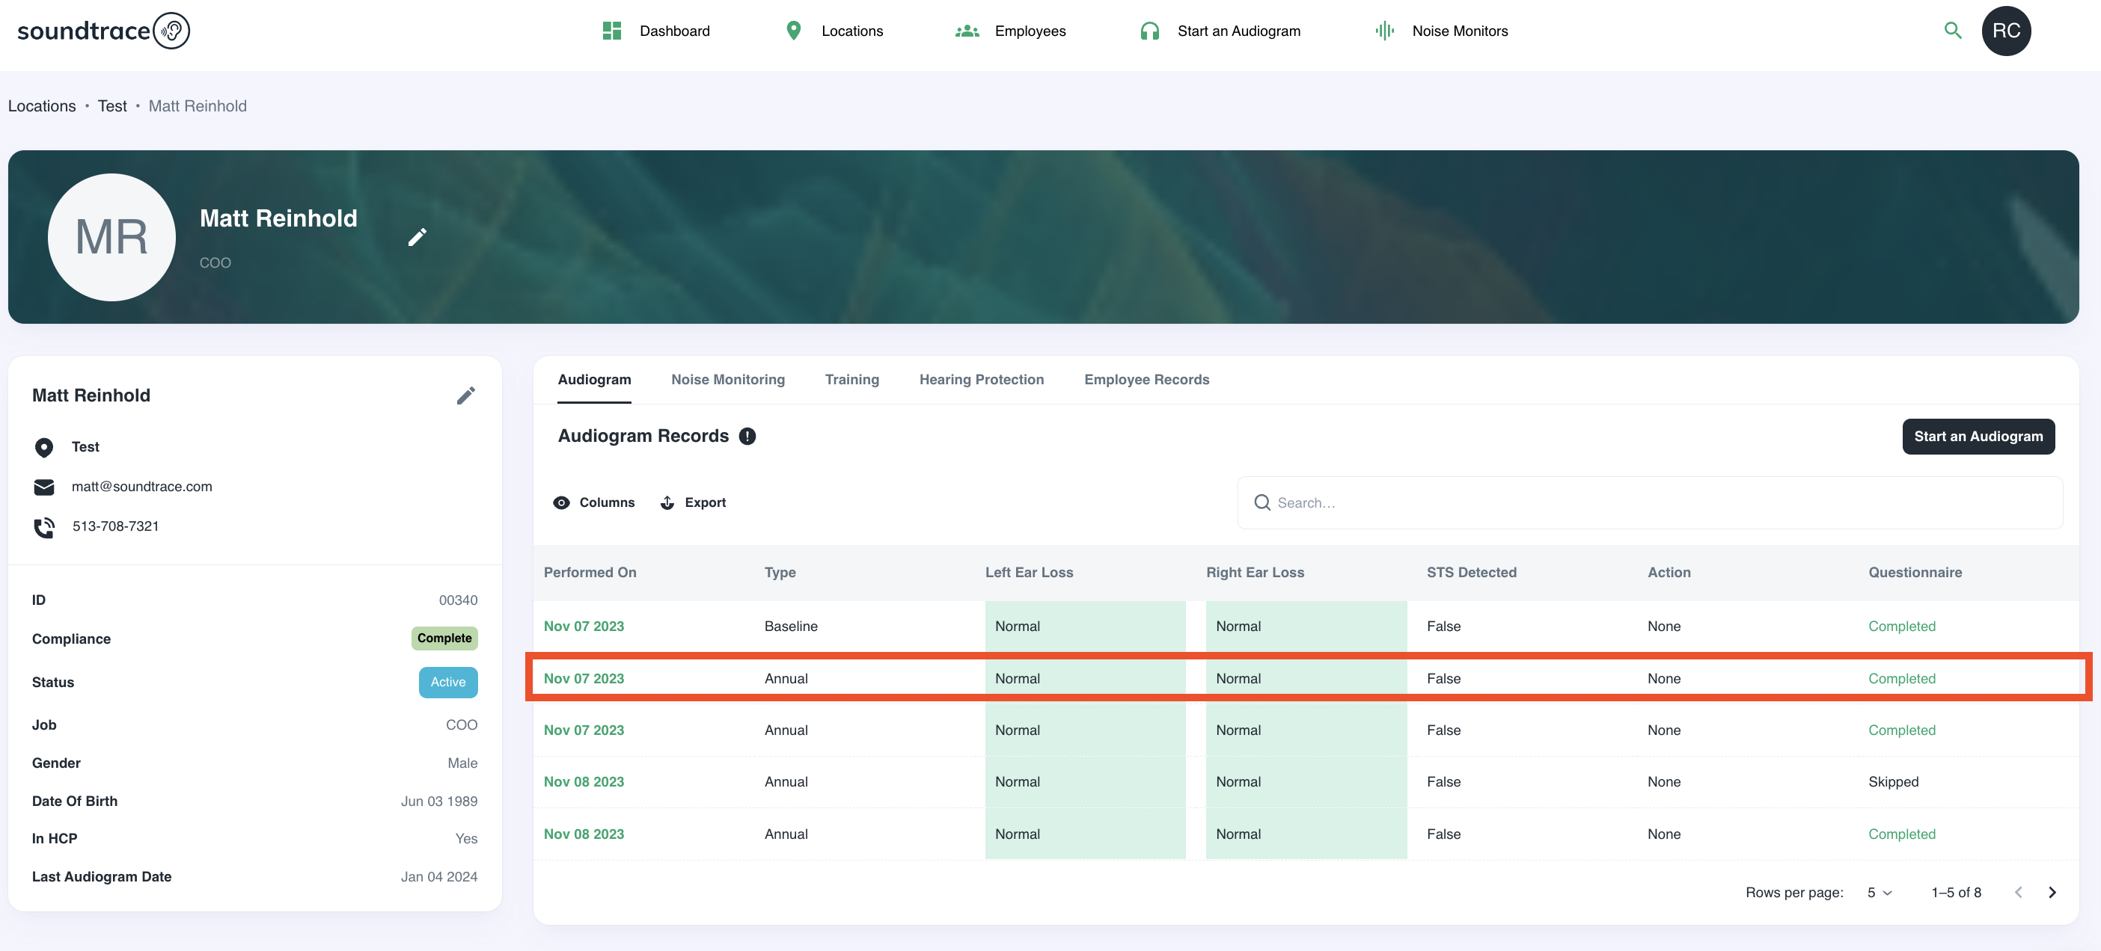Click Locations breadcrumb link
This screenshot has width=2101, height=951.
42,106
